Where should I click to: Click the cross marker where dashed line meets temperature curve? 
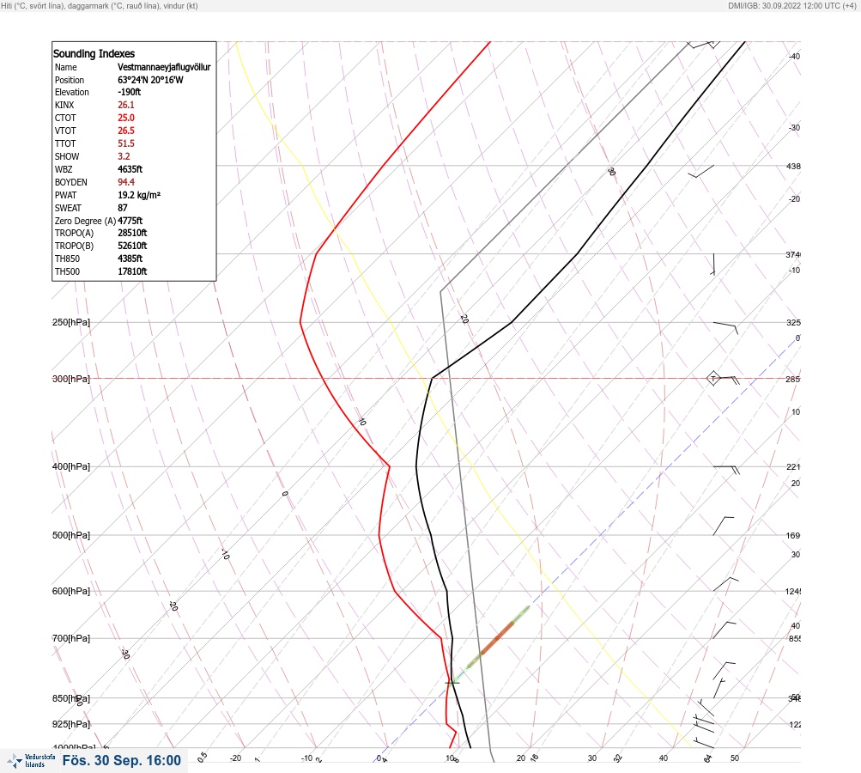point(452,683)
